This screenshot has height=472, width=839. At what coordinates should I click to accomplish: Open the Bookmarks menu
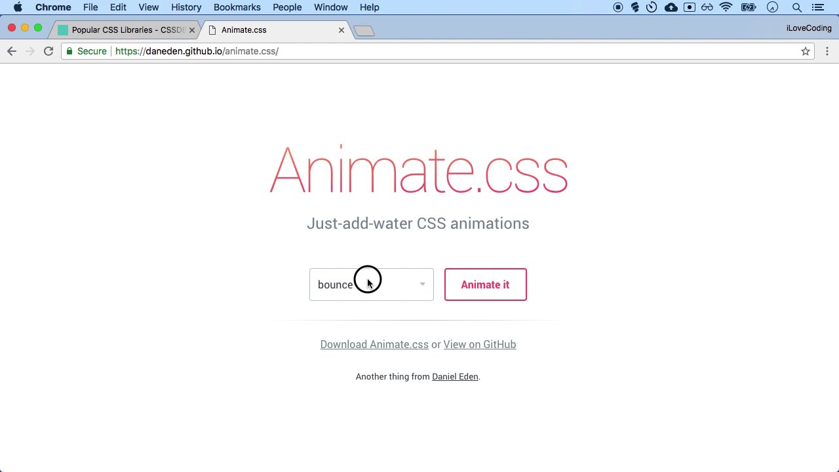237,7
